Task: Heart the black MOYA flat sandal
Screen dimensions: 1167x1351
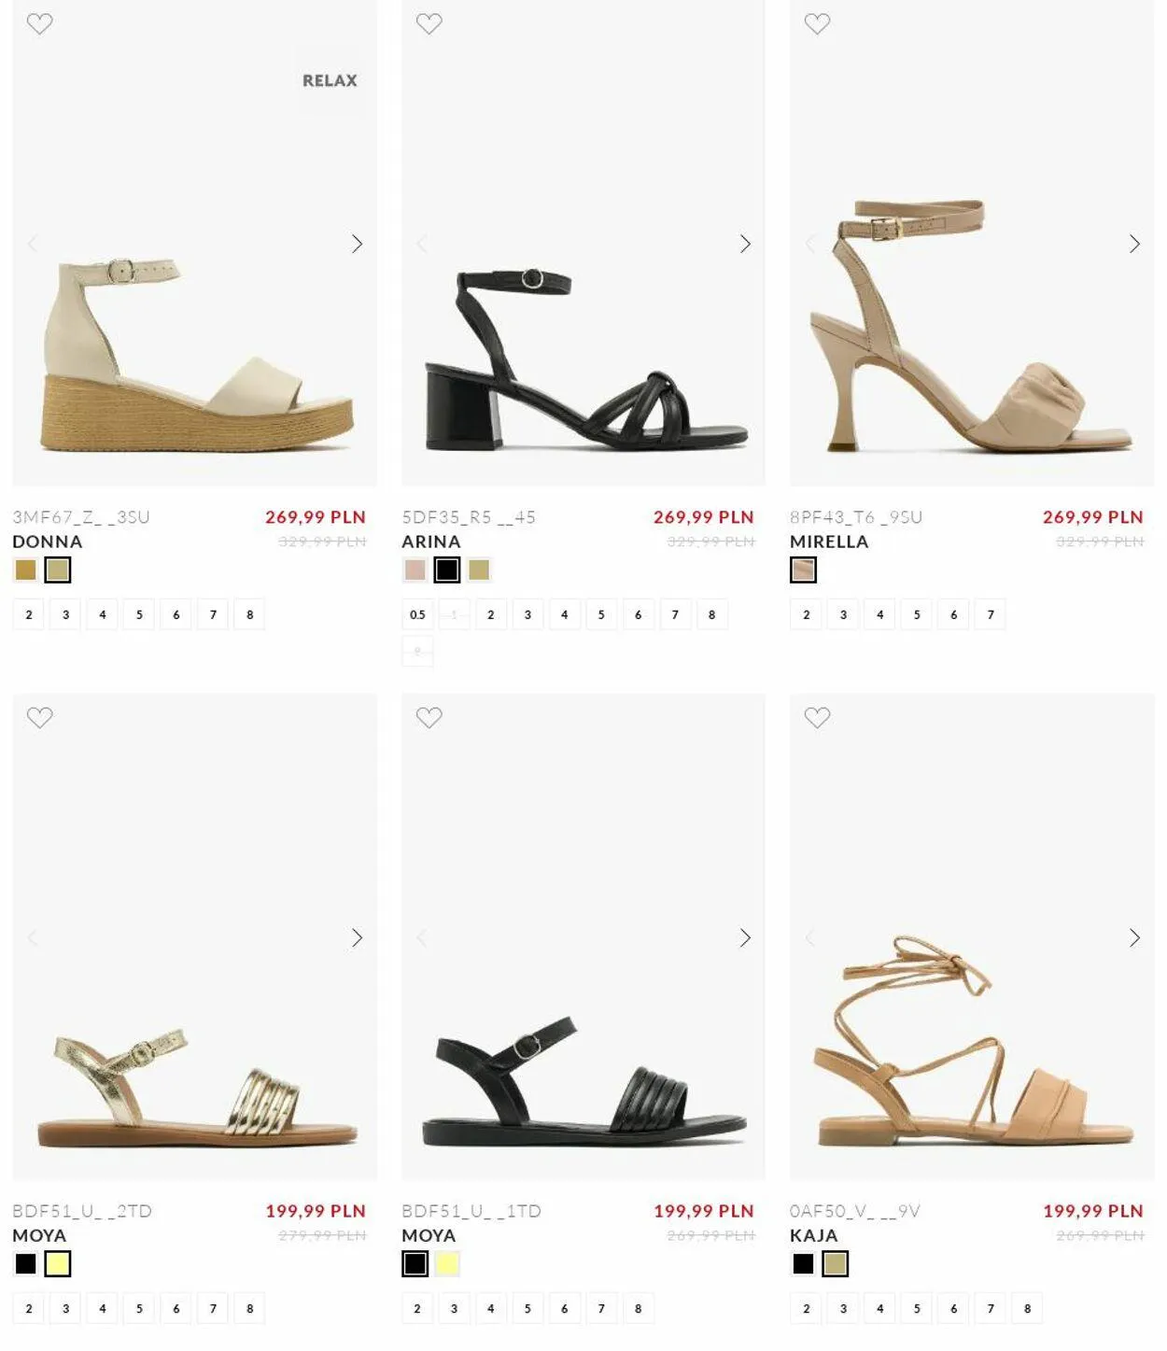Action: pos(429,717)
